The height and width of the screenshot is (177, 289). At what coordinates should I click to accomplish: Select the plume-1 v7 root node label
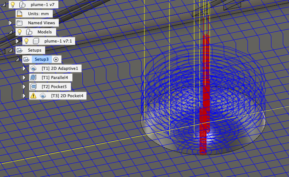point(42,5)
